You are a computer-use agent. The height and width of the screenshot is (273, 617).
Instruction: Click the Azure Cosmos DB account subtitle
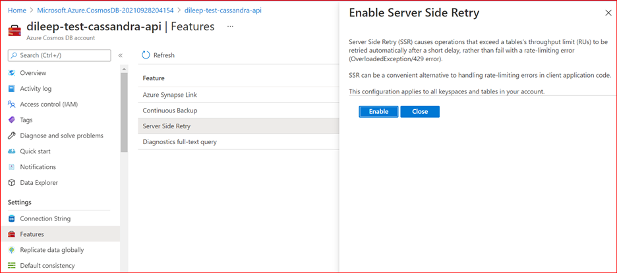tap(61, 38)
